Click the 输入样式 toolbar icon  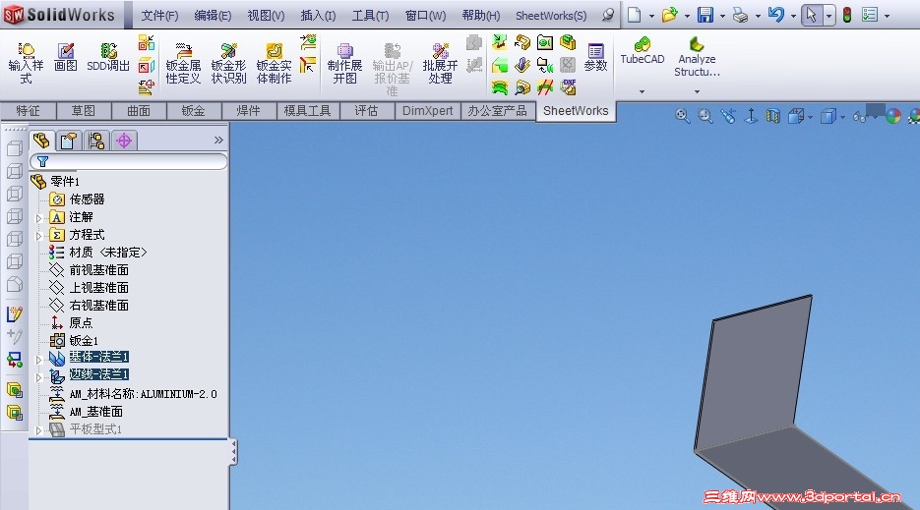pos(26,63)
